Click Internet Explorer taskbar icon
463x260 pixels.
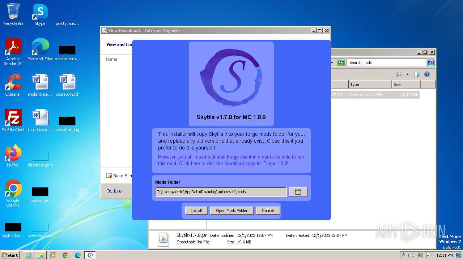tap(29, 255)
